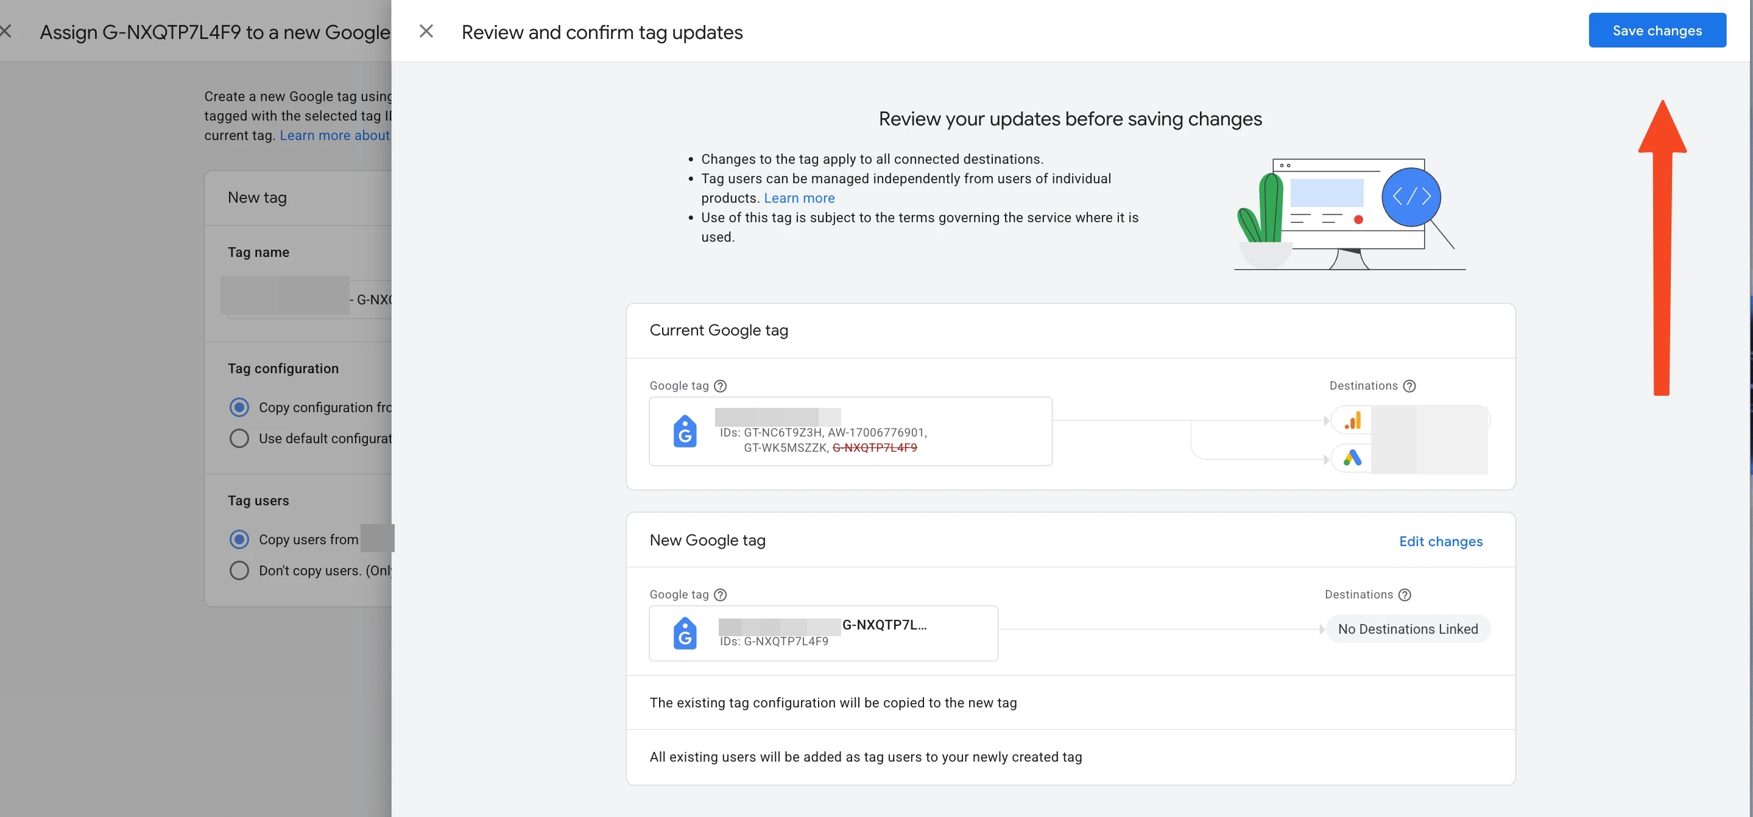The image size is (1753, 817).
Task: Click the Google tag icon in Current Google tag
Action: pyautogui.click(x=685, y=431)
